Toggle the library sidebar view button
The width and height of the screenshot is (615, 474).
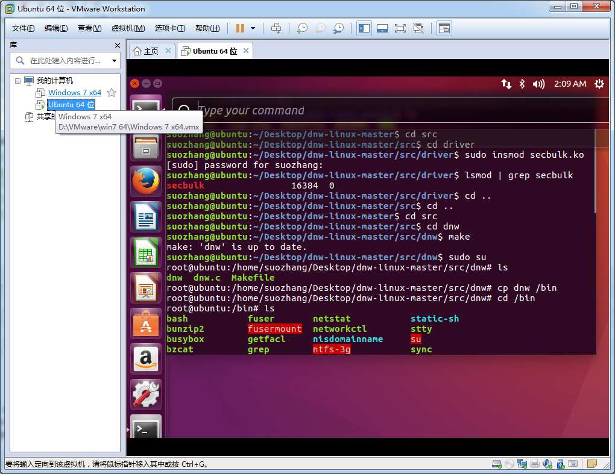[364, 28]
